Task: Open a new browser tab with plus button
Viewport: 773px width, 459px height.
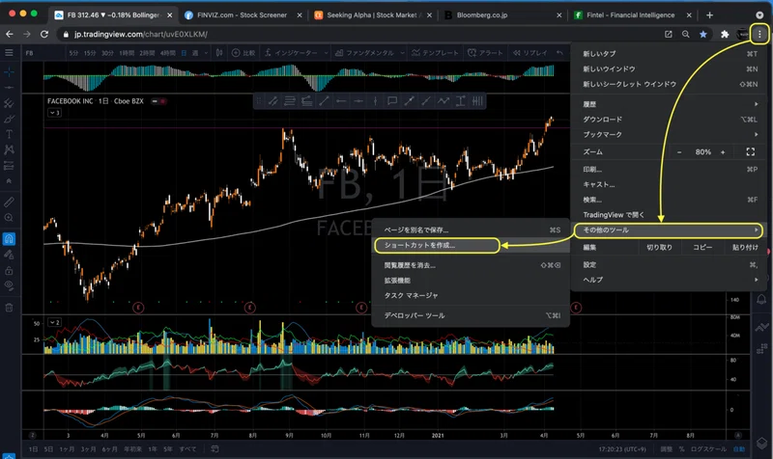Action: click(x=709, y=15)
